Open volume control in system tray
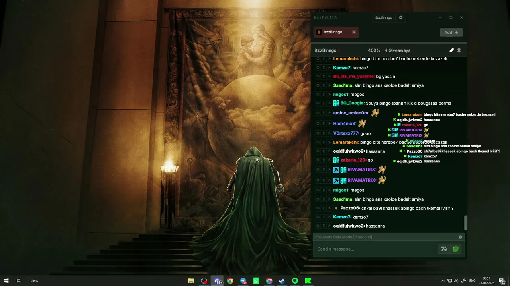 [x=456, y=281]
